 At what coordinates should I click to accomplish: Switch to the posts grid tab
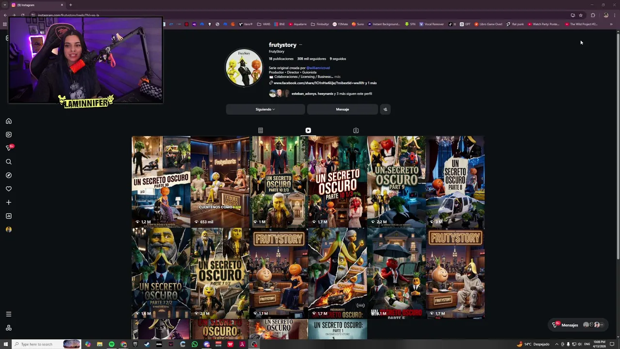tap(261, 130)
